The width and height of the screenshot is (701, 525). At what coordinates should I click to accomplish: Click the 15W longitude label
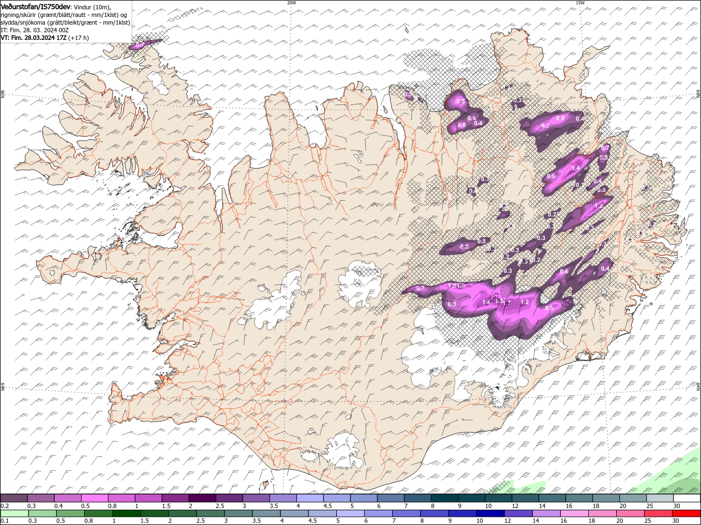click(x=580, y=3)
